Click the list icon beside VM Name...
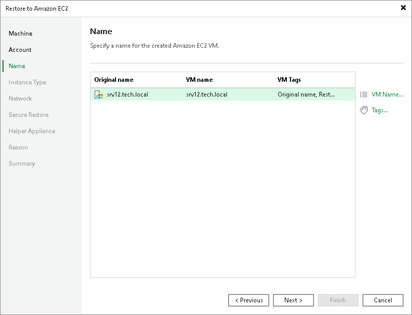The width and height of the screenshot is (412, 315). coord(364,94)
